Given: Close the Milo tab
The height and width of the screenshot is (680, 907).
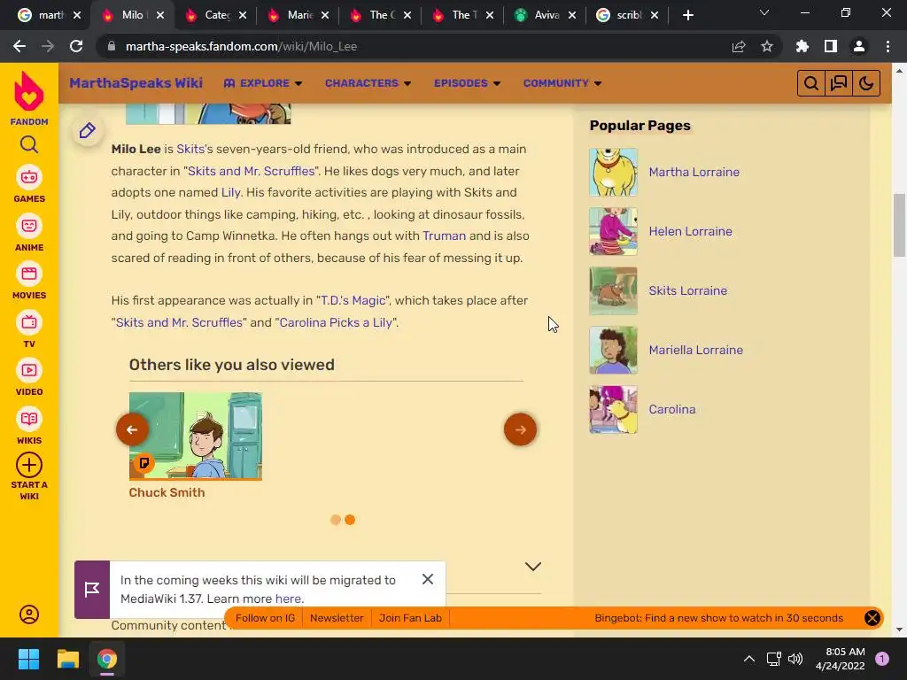Looking at the screenshot, I should (x=160, y=15).
